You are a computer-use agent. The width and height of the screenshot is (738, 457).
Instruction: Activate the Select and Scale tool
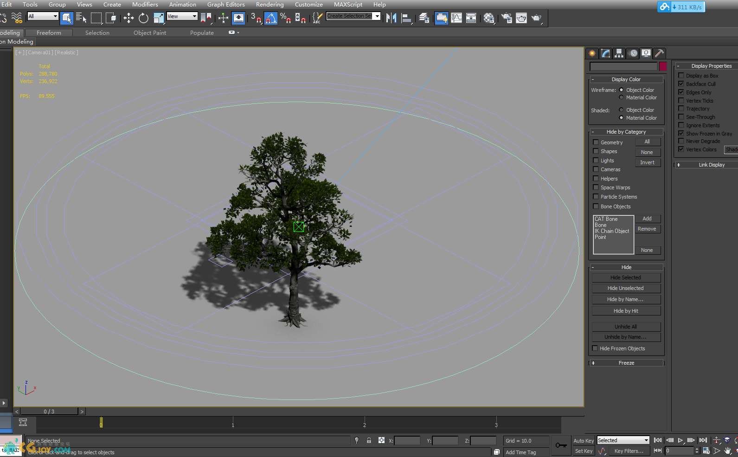click(159, 18)
